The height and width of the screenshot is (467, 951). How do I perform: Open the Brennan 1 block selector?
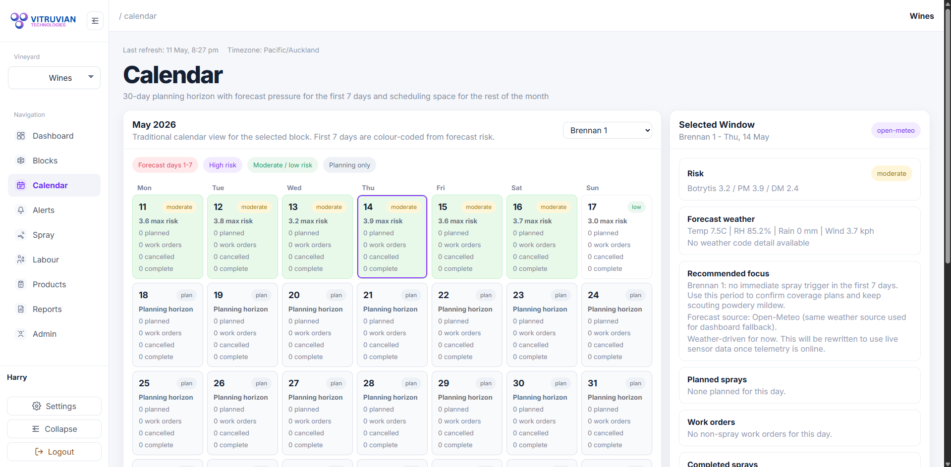[x=607, y=130]
